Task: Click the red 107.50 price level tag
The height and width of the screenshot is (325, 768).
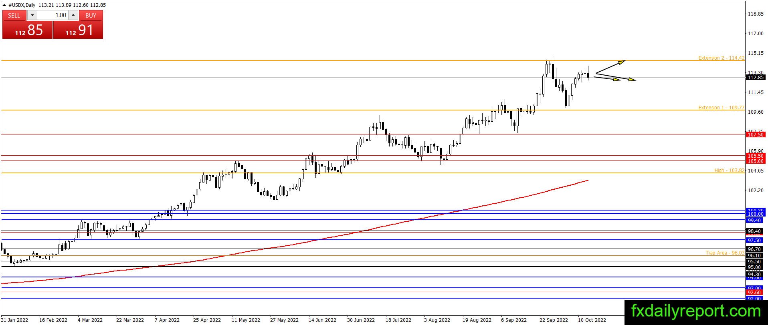Action: coord(756,135)
